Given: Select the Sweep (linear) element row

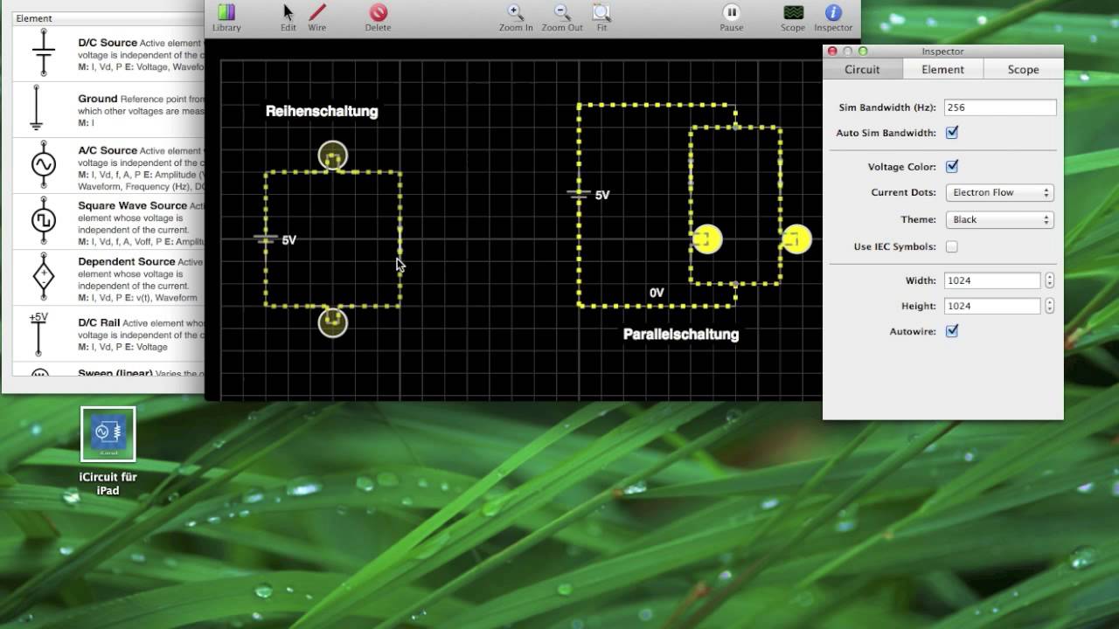Looking at the screenshot, I should (x=108, y=372).
